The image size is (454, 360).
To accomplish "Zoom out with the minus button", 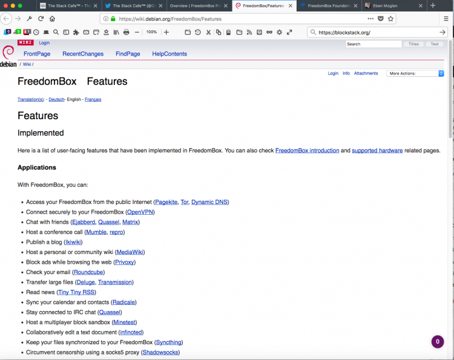I will point(137,32).
